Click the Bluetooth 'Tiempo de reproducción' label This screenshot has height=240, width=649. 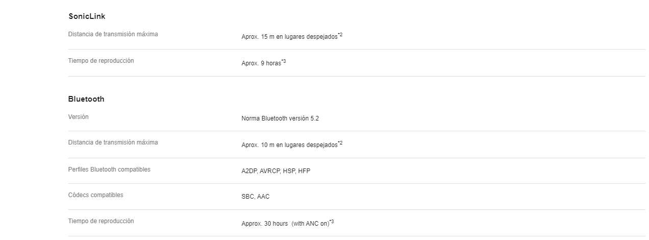pyautogui.click(x=101, y=221)
